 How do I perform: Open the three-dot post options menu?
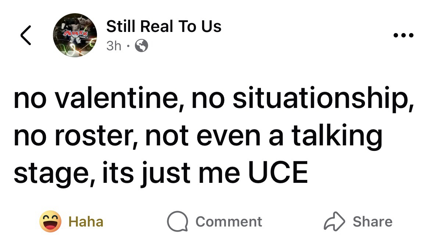[403, 36]
